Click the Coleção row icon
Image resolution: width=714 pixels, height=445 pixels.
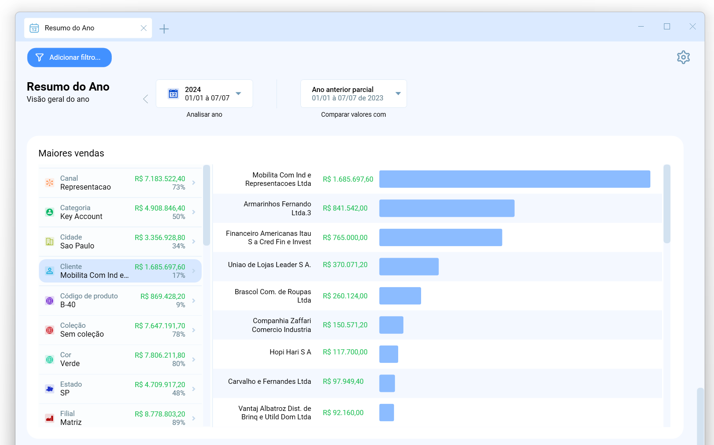click(x=50, y=330)
